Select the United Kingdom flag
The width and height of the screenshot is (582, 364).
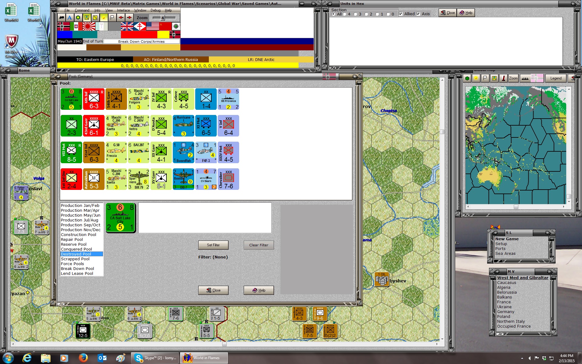127,26
